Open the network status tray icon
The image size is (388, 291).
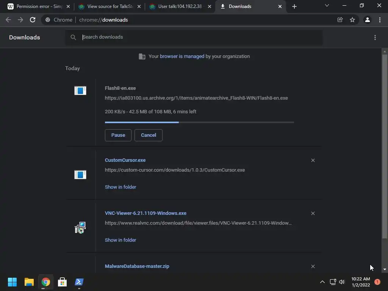tap(333, 282)
